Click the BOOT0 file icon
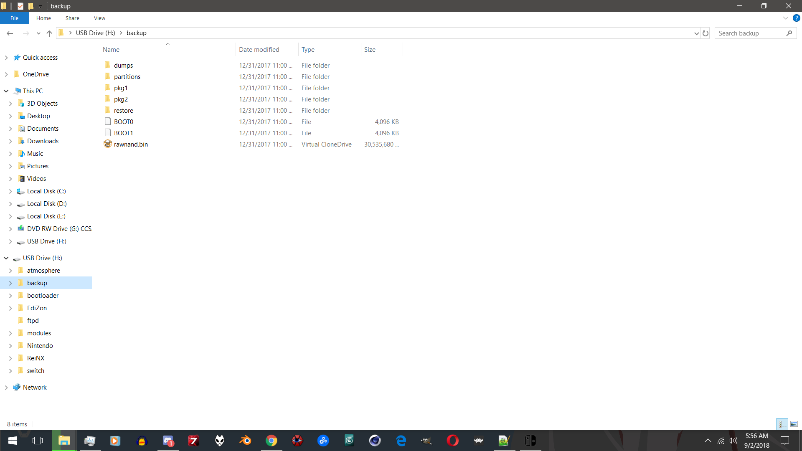 pyautogui.click(x=108, y=122)
